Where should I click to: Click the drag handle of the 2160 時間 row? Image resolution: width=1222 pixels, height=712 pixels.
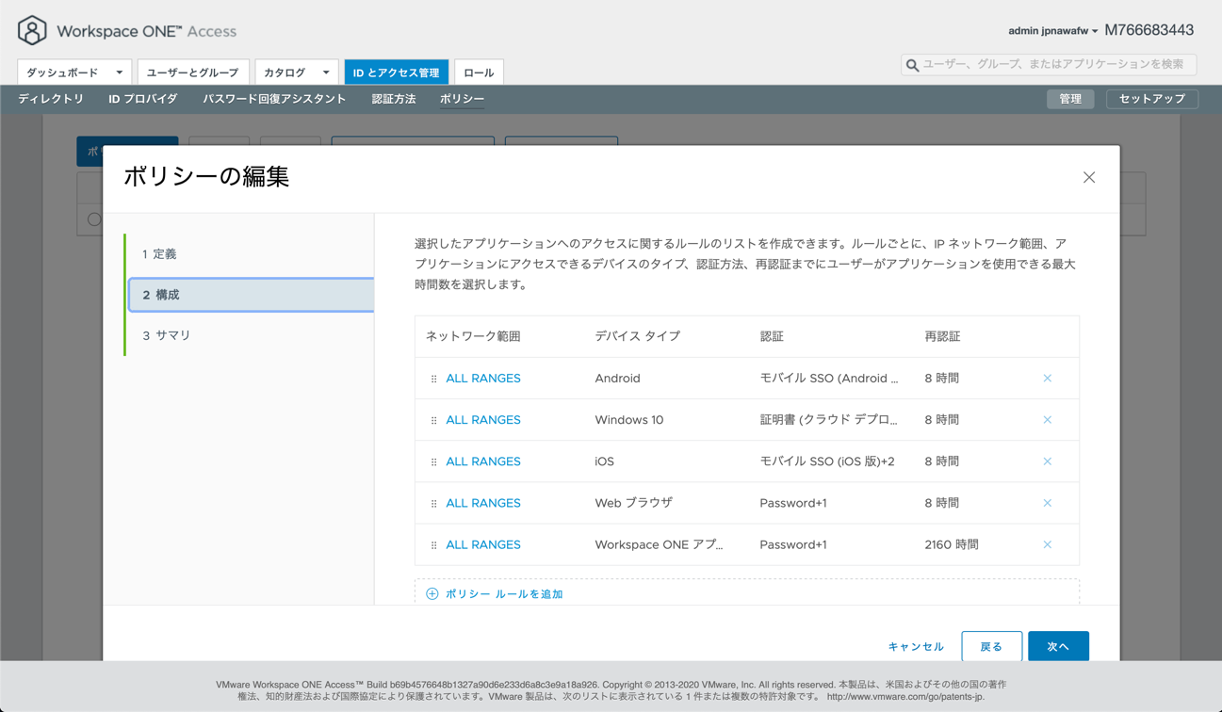click(x=433, y=544)
